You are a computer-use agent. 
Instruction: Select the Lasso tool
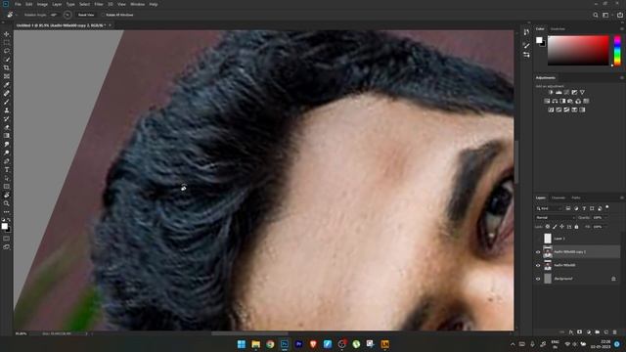(x=7, y=51)
